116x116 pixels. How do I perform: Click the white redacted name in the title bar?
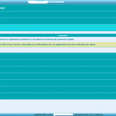(38, 2)
